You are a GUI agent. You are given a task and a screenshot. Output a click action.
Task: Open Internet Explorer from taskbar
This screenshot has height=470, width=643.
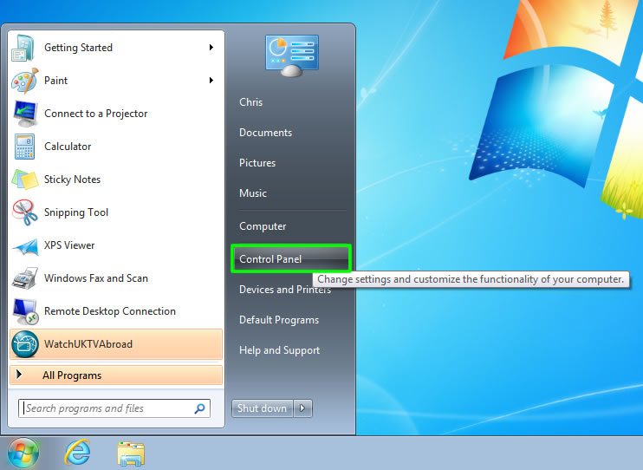pos(77,454)
